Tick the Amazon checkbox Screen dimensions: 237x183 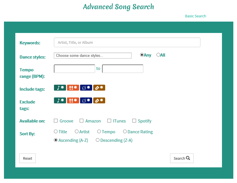[x=82, y=121]
